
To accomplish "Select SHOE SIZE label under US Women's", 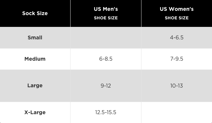I will (x=177, y=18).
